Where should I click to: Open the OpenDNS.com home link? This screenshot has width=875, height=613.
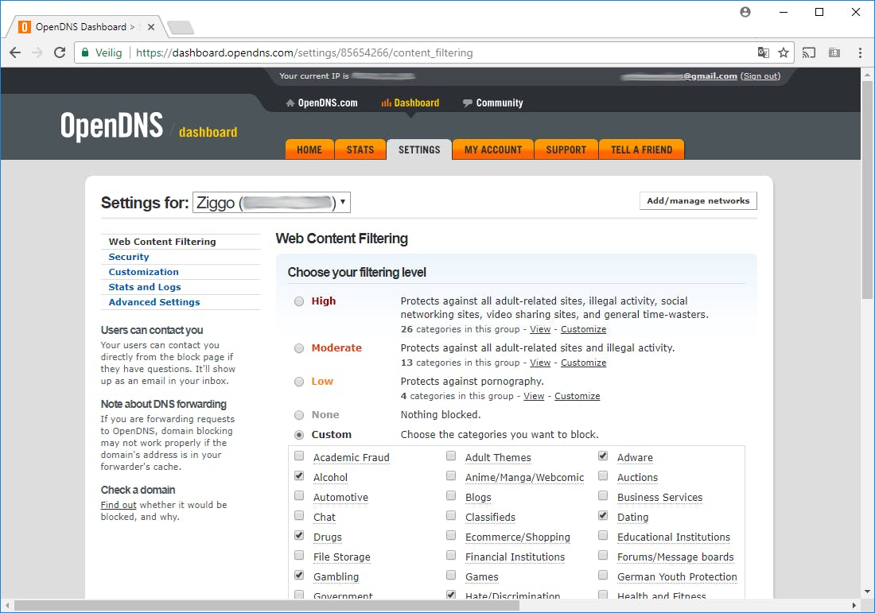pyautogui.click(x=321, y=103)
